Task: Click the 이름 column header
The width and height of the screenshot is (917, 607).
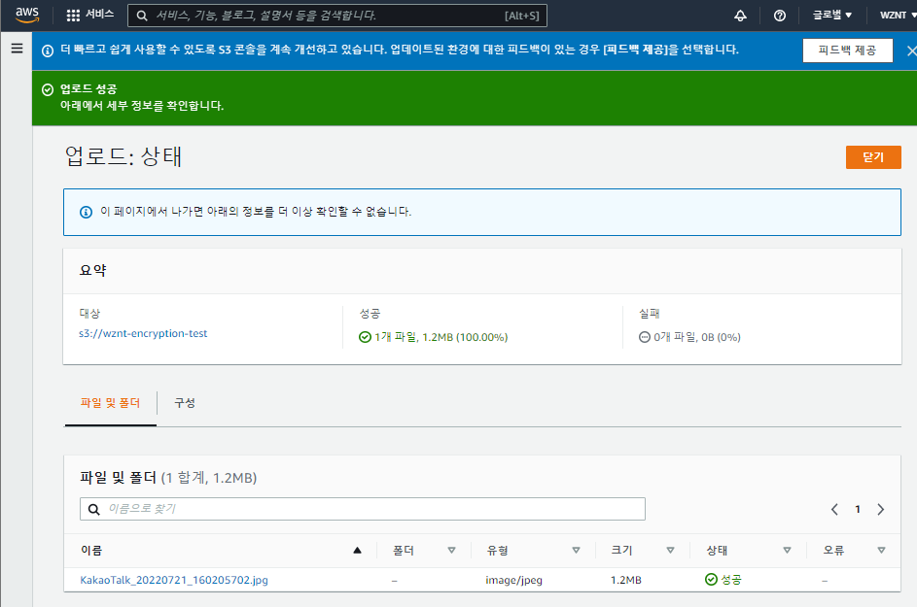Action: click(x=91, y=551)
